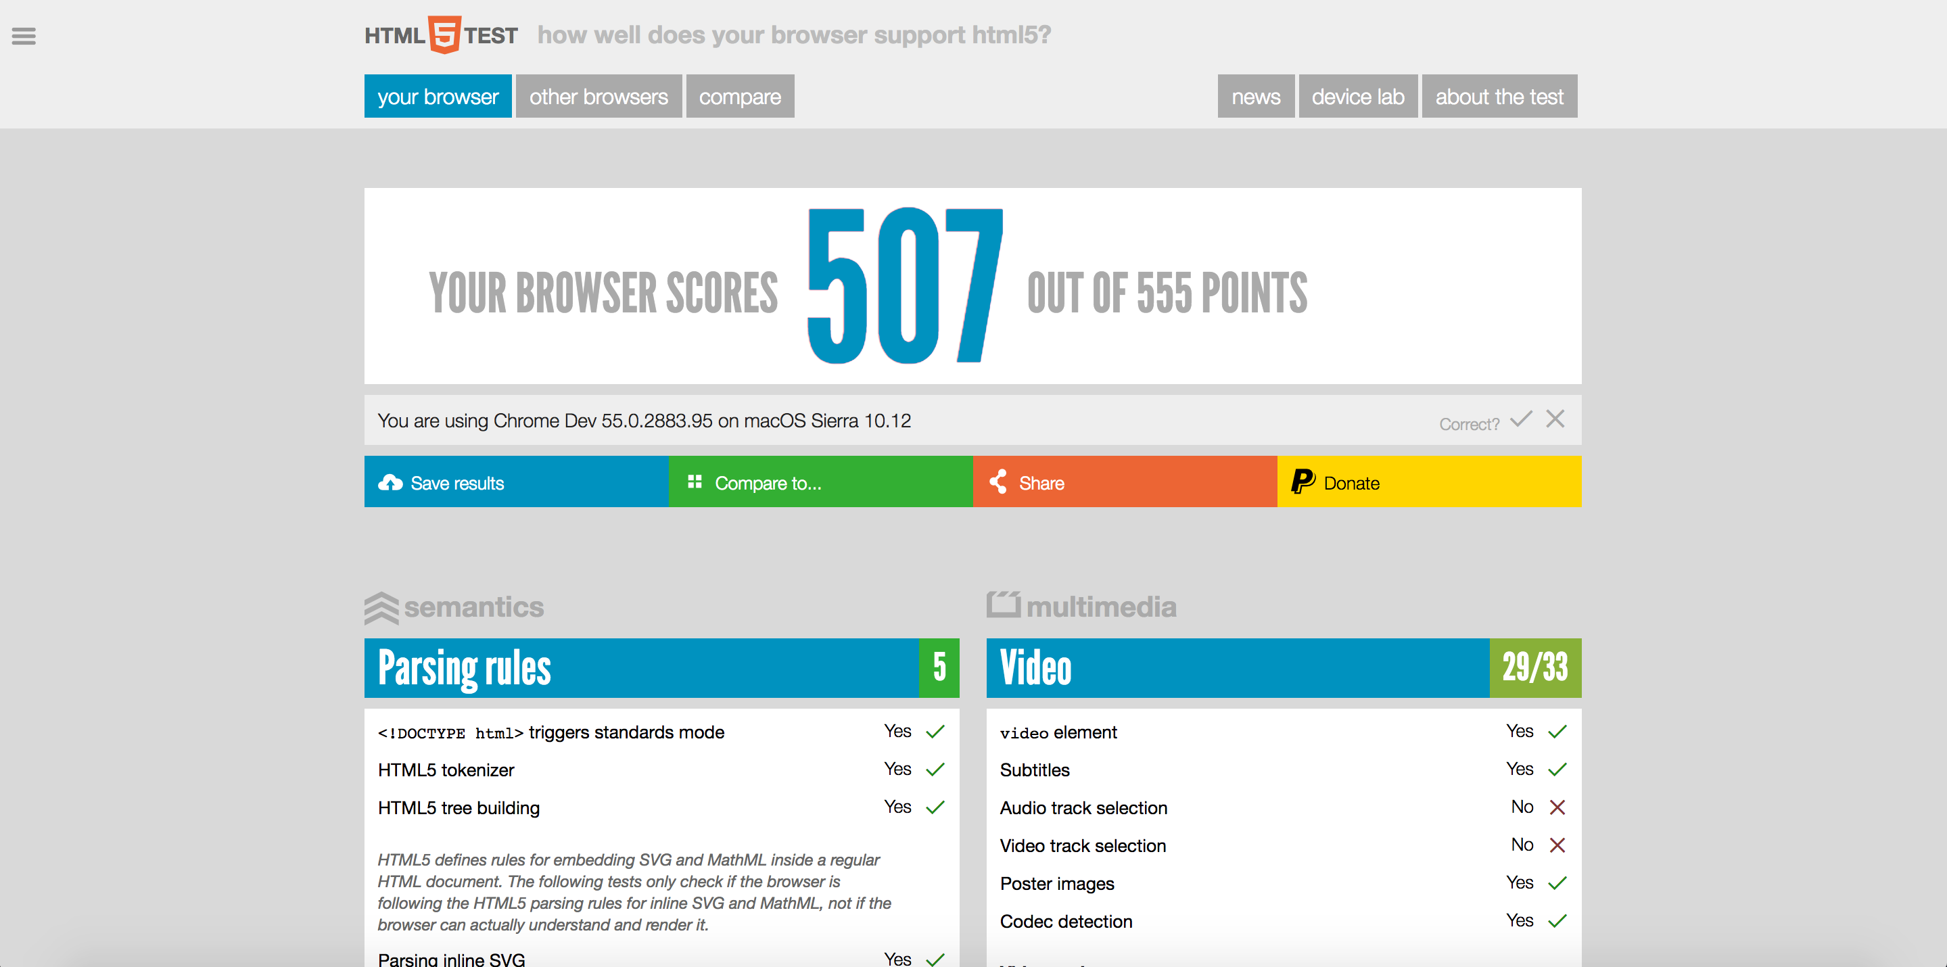1947x967 pixels.
Task: Click green check for Poster images
Action: click(x=1557, y=882)
